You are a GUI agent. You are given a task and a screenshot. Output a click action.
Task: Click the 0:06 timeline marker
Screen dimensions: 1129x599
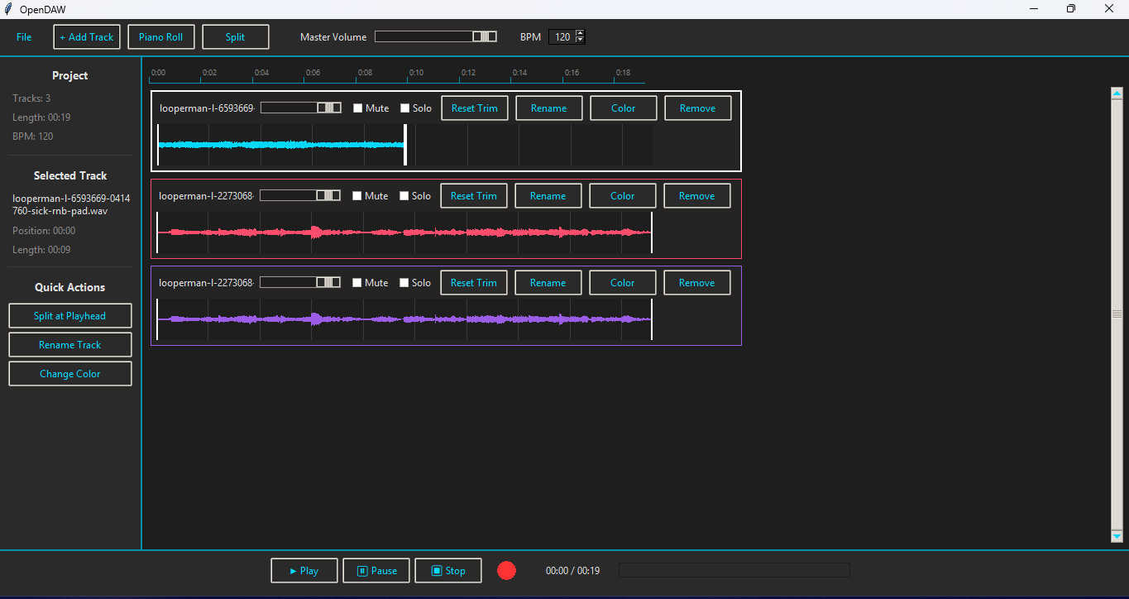[313, 73]
